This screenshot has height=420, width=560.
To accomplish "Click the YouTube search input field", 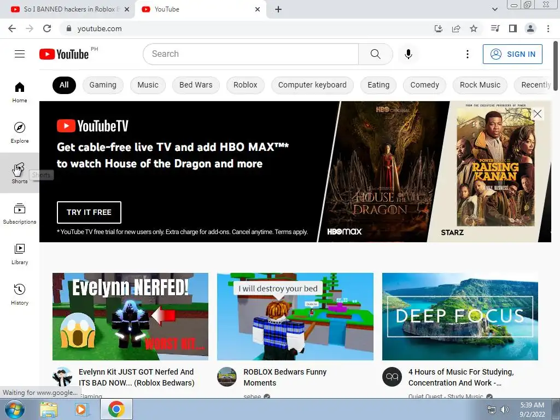I will coord(250,54).
